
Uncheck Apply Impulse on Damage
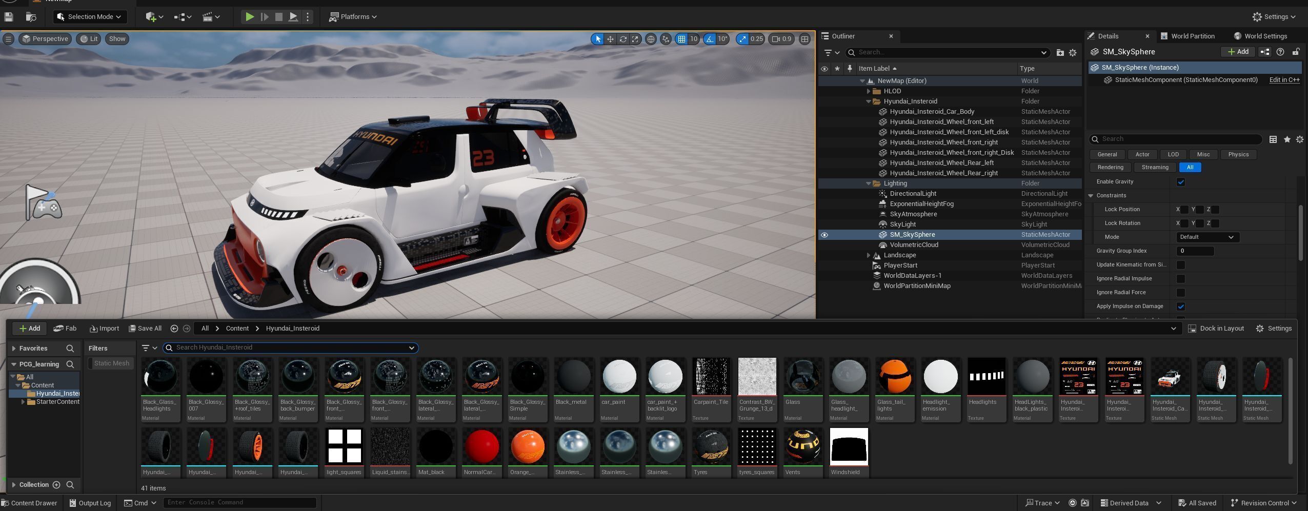pos(1181,306)
